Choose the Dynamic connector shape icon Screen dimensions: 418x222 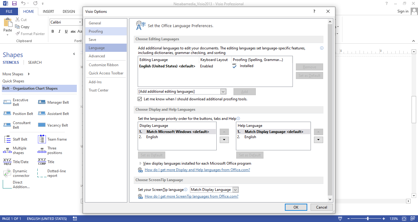point(7,173)
